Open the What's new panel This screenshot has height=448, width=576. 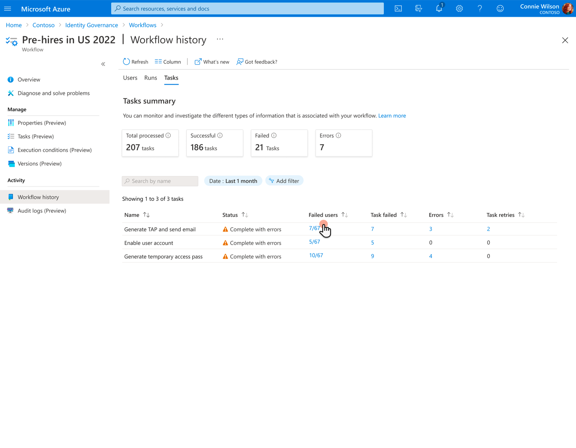[x=211, y=62]
